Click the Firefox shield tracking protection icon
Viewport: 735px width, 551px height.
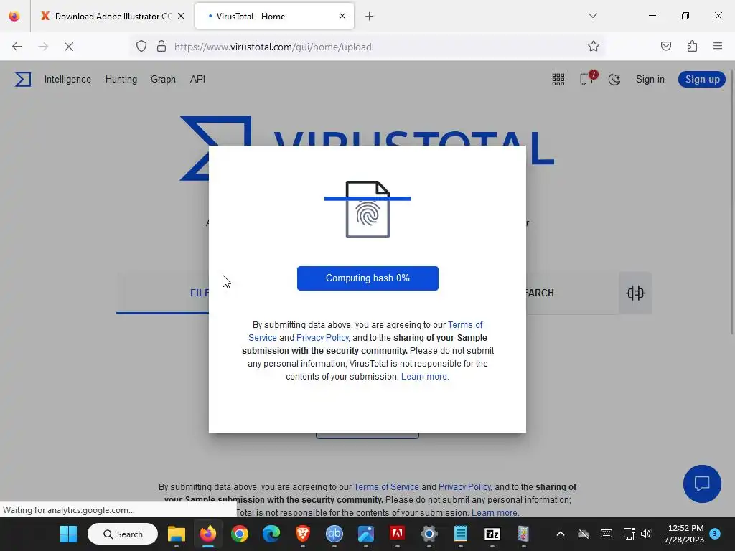(x=141, y=47)
